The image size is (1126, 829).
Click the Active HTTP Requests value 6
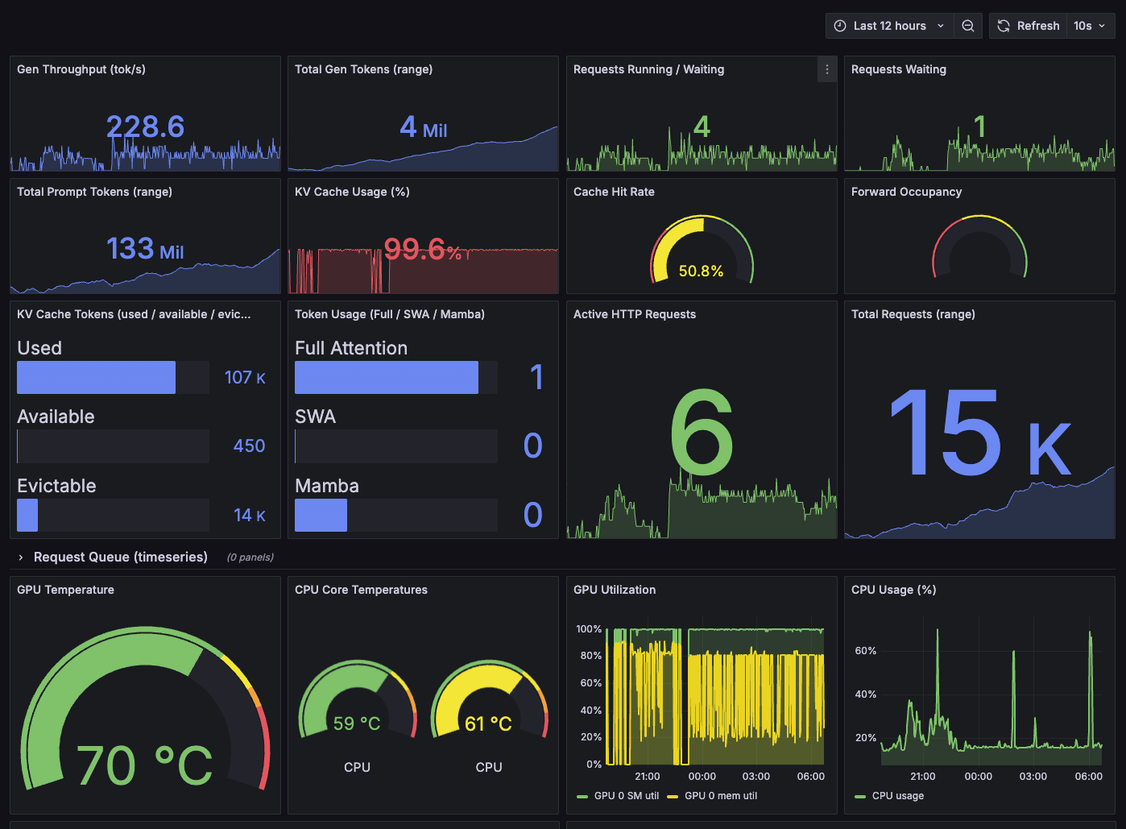(x=702, y=433)
